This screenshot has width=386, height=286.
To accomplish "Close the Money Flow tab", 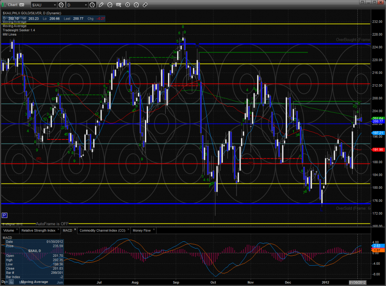I will coord(154,230).
